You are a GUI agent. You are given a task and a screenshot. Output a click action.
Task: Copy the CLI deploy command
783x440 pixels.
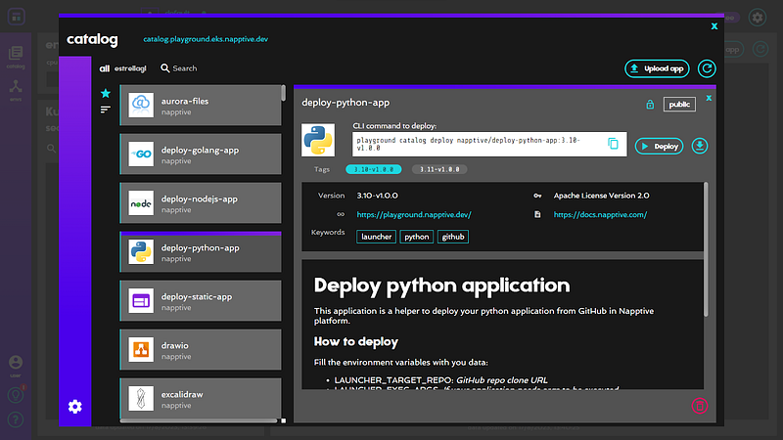(614, 145)
